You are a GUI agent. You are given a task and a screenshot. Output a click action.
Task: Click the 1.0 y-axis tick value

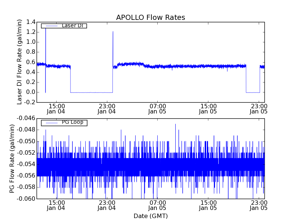tap(31, 42)
